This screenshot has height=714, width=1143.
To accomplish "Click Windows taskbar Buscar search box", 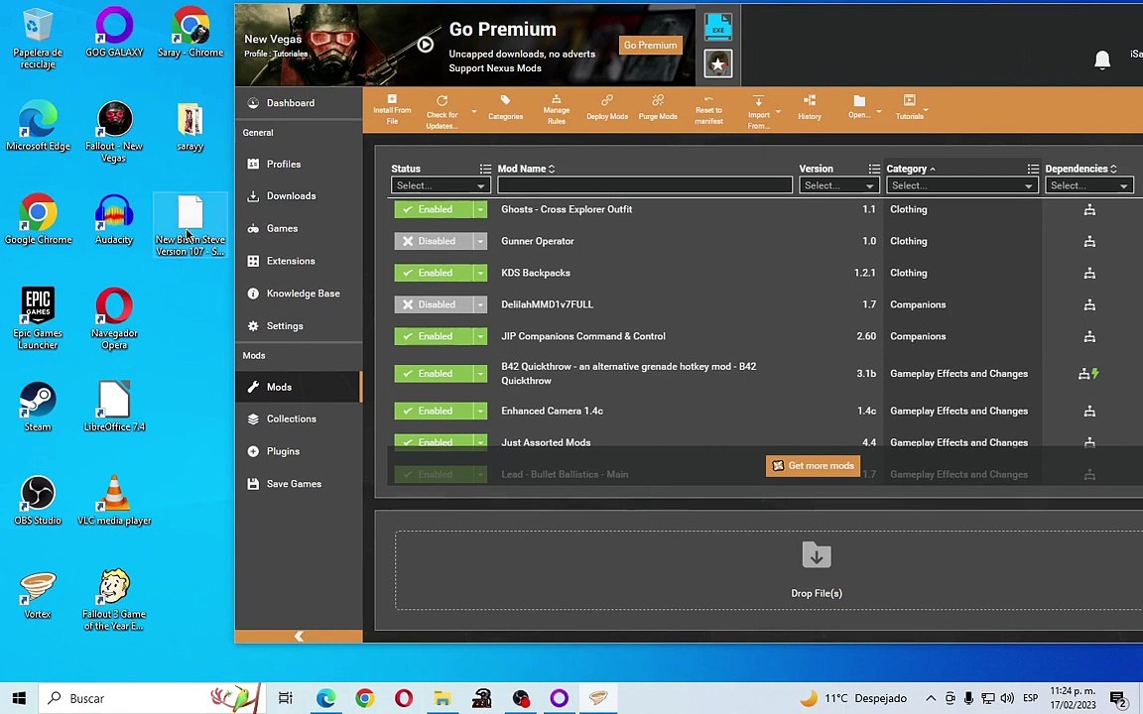I will pyautogui.click(x=152, y=698).
